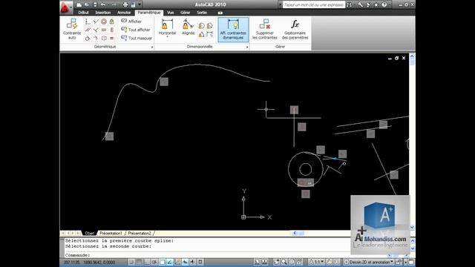
Task: Click the binoculars search icon in title bar
Action: coord(350,4)
